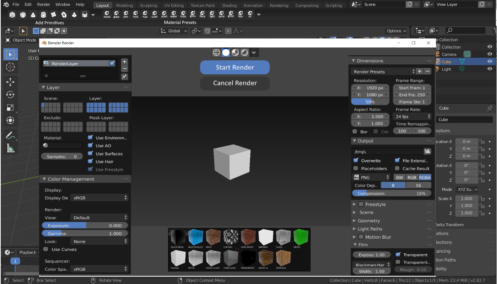Open the Render Presets dropdown
This screenshot has height=284, width=497.
pos(384,71)
